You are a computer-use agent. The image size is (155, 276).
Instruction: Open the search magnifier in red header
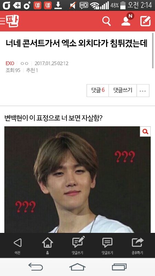[106, 21]
